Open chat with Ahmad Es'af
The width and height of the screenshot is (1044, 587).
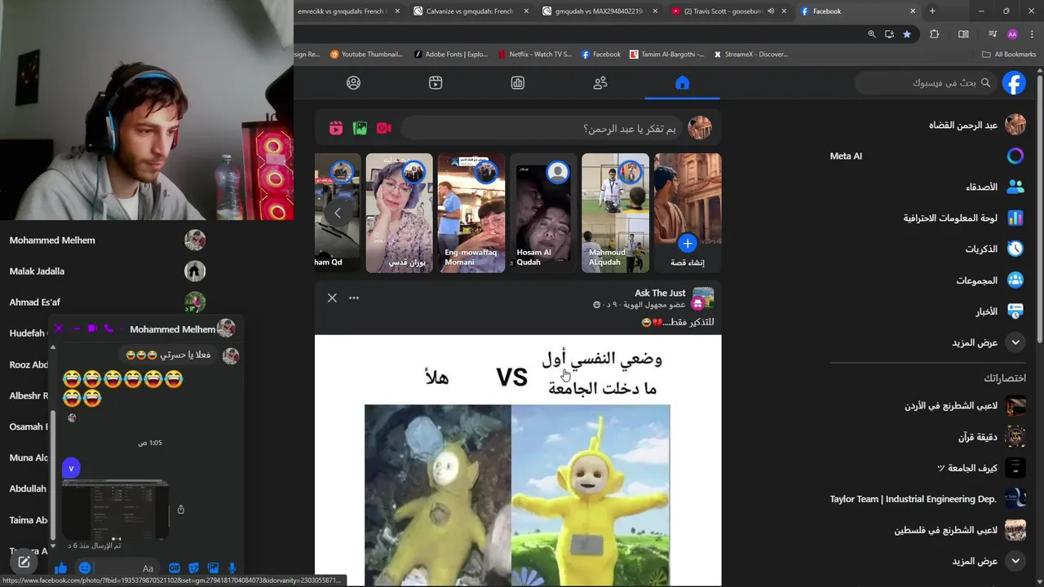coord(106,302)
